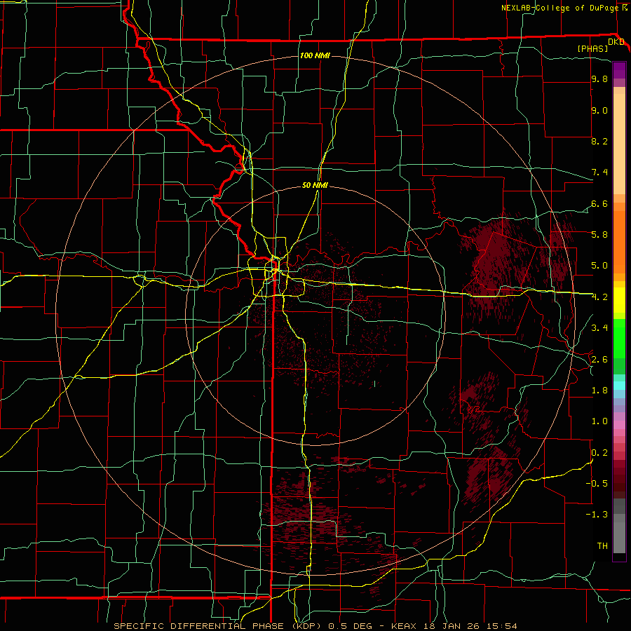The width and height of the screenshot is (631, 631).
Task: Click the purple segment atop the color bar
Action: [619, 70]
